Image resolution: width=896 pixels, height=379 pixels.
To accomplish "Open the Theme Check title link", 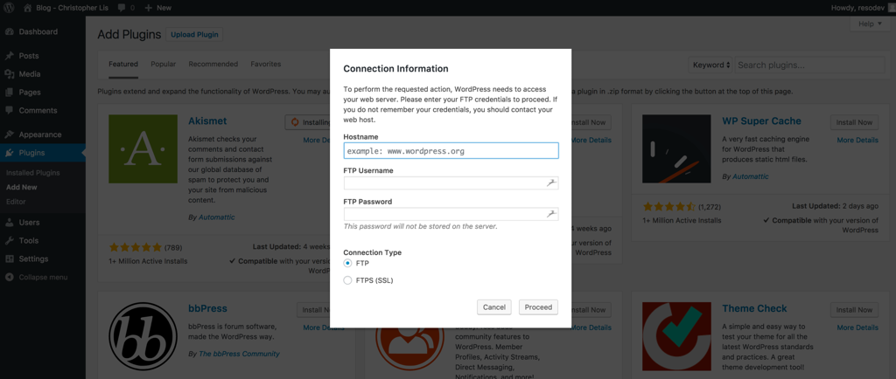I will point(754,308).
